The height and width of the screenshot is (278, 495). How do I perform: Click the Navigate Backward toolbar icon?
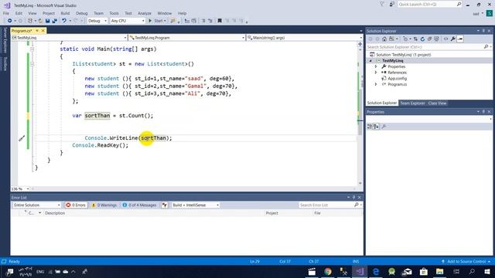[10, 21]
